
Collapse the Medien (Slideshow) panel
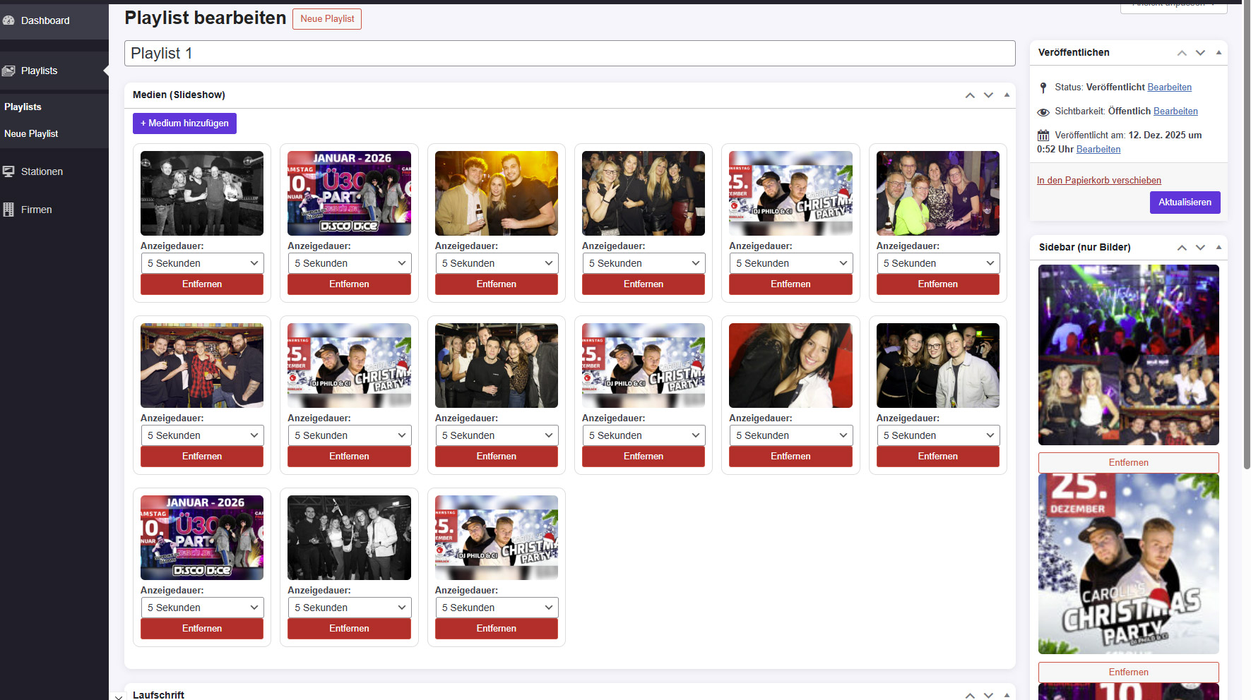click(1007, 95)
